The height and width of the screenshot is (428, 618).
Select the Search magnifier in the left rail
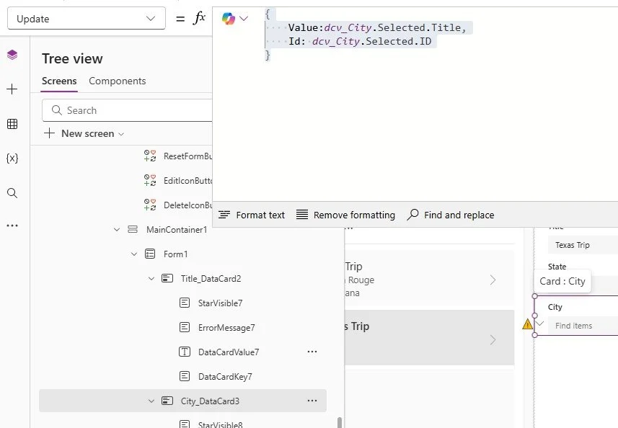coord(12,193)
